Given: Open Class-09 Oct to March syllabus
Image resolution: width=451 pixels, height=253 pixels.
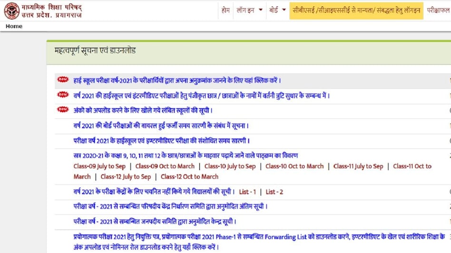Looking at the screenshot, I should [165, 166].
